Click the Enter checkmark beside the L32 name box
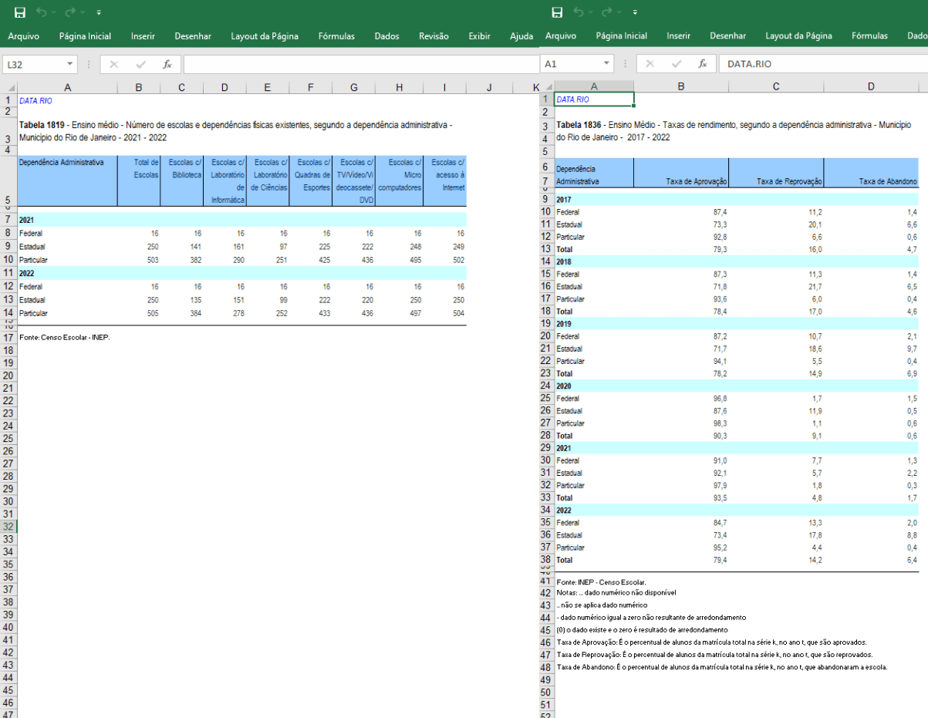 point(140,65)
